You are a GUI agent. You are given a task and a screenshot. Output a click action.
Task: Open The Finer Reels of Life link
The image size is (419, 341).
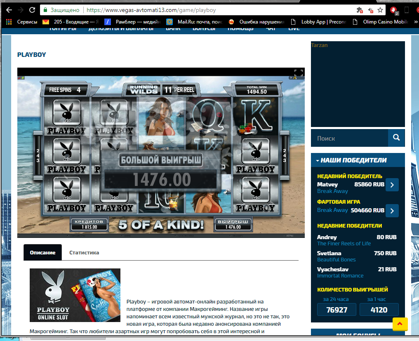pyautogui.click(x=344, y=243)
